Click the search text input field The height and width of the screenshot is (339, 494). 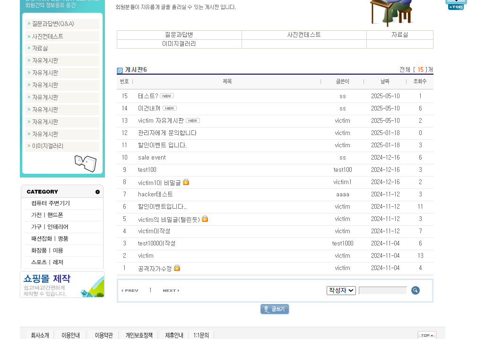click(383, 290)
